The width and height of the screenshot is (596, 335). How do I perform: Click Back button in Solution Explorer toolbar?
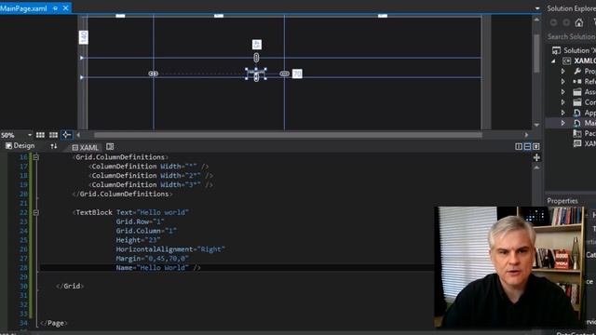[x=553, y=22]
